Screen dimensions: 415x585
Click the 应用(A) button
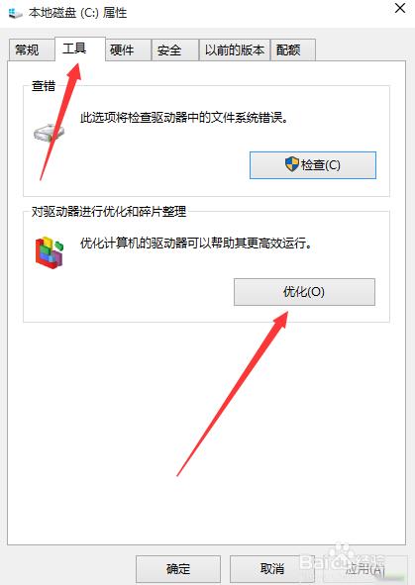click(x=364, y=568)
